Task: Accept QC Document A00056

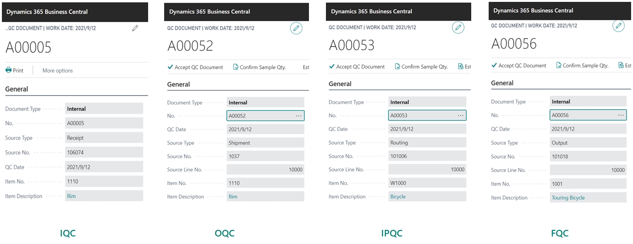Action: (519, 65)
